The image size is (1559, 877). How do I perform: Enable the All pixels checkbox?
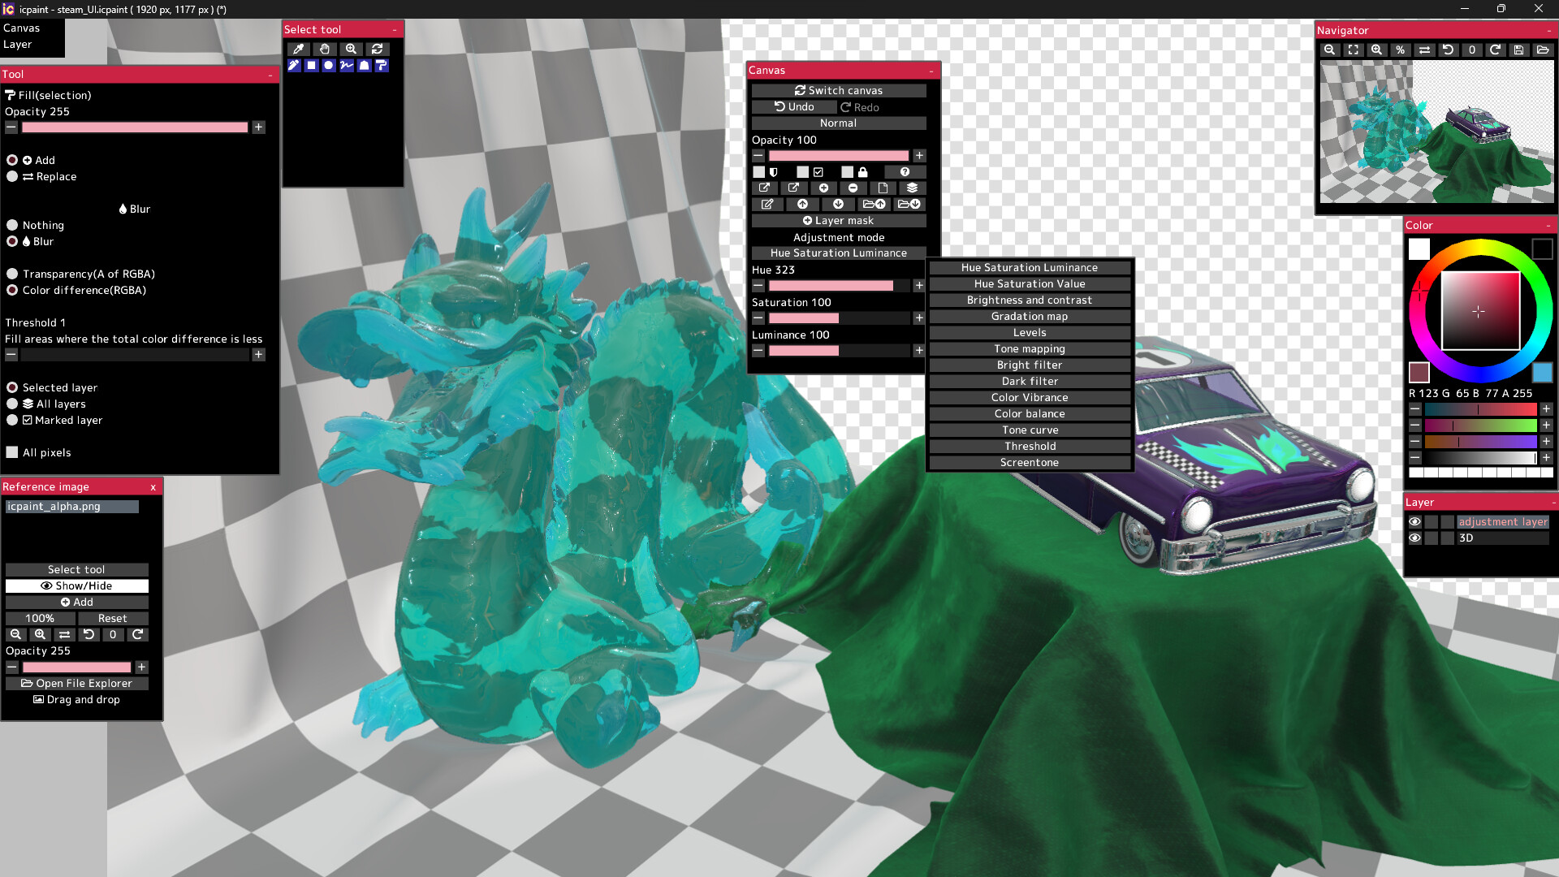[x=12, y=452]
